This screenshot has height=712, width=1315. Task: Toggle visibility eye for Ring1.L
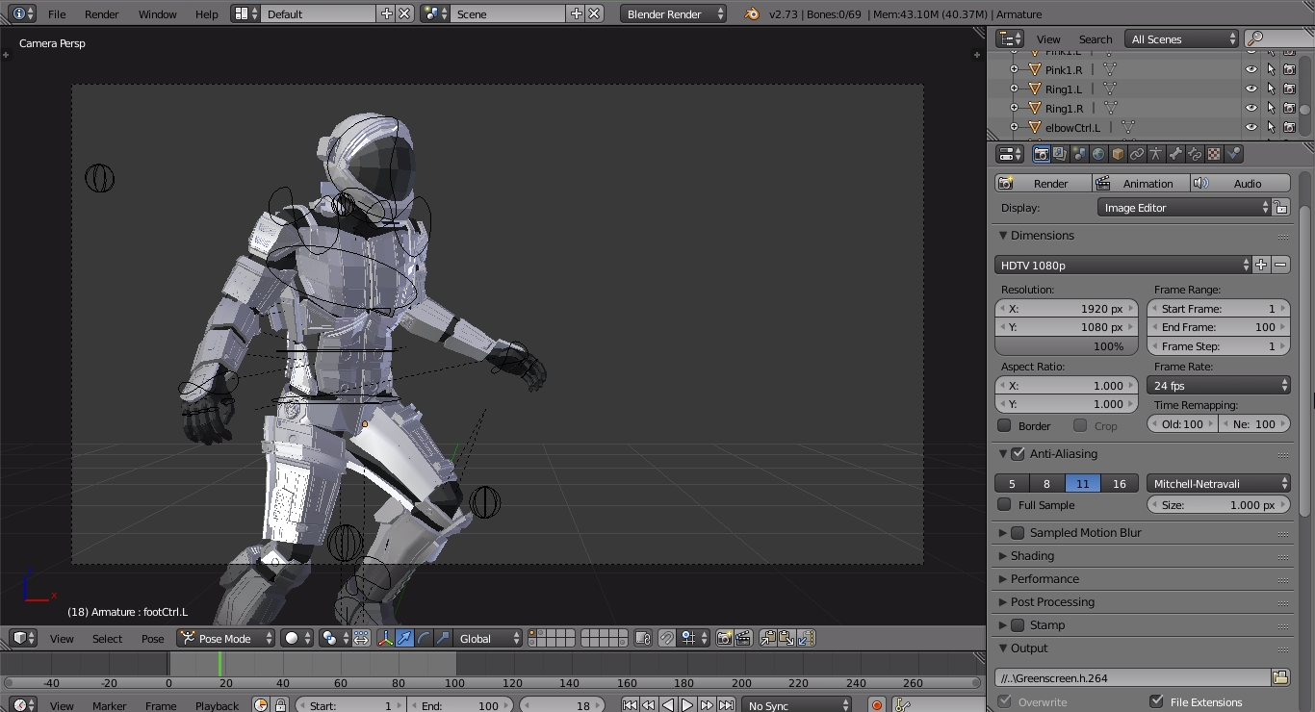(1251, 89)
